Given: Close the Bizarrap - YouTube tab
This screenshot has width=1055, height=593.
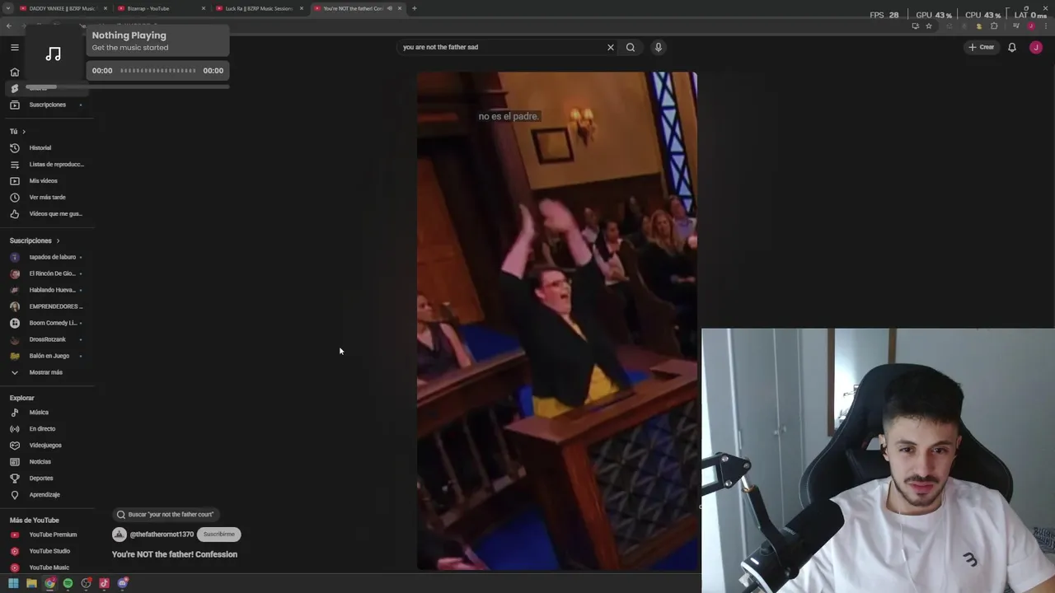Looking at the screenshot, I should pos(204,8).
